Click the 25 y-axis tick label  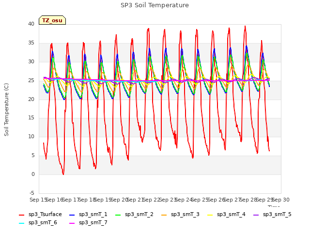[x=31, y=81]
